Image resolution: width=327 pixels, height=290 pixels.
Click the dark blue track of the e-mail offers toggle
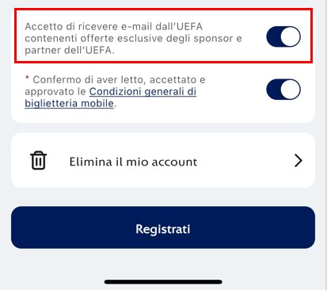tap(273, 36)
